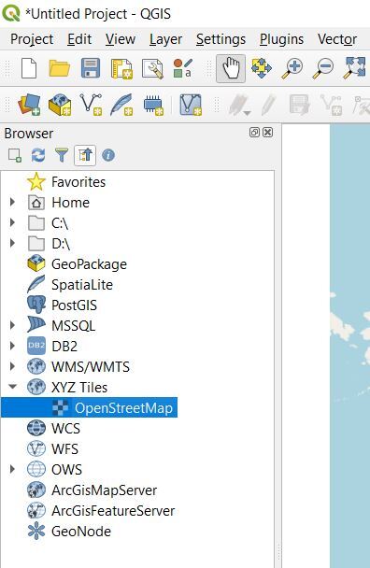Open the Plugins menu
370x568 pixels.
pos(281,39)
